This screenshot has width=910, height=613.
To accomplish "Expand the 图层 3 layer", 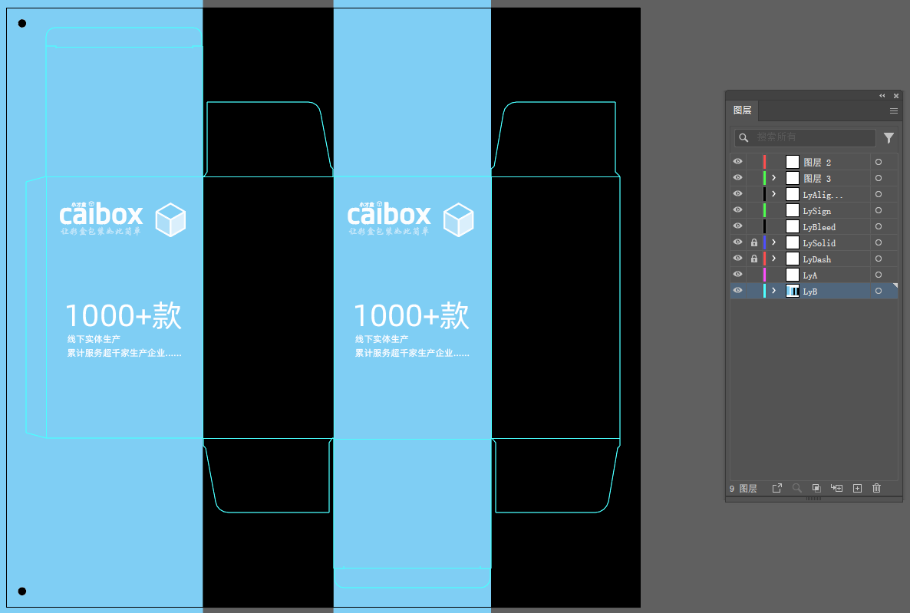I will coord(773,178).
